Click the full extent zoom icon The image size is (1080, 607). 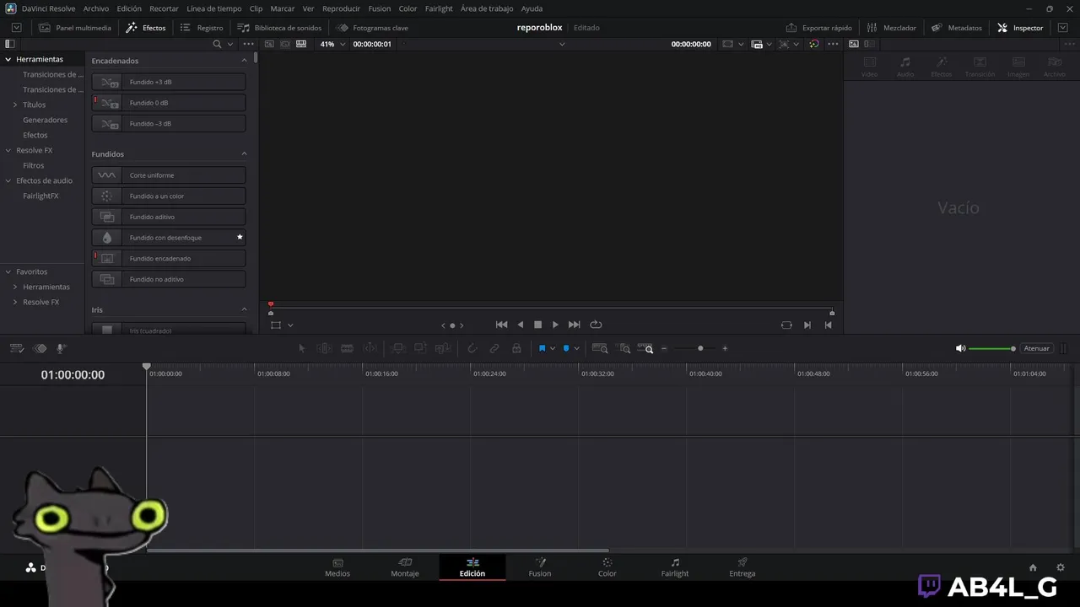(600, 348)
